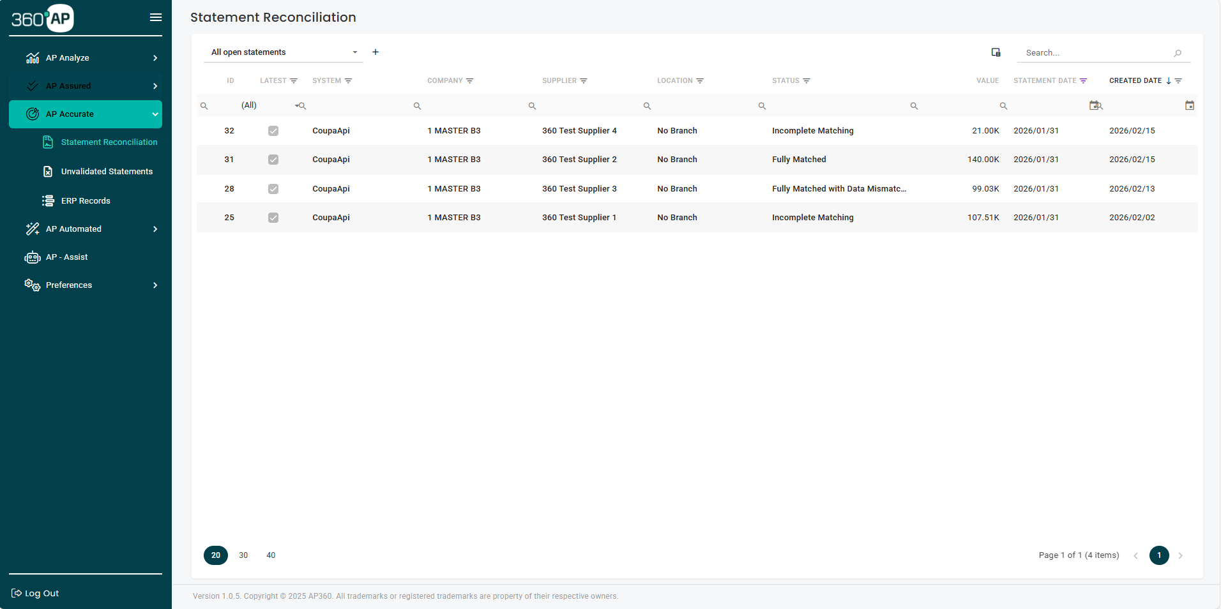
Task: Click the export icon beside the search bar
Action: pyautogui.click(x=995, y=52)
